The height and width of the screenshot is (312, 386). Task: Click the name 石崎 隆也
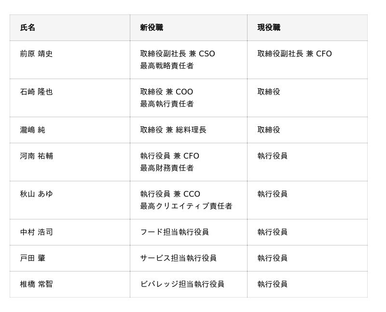(37, 92)
